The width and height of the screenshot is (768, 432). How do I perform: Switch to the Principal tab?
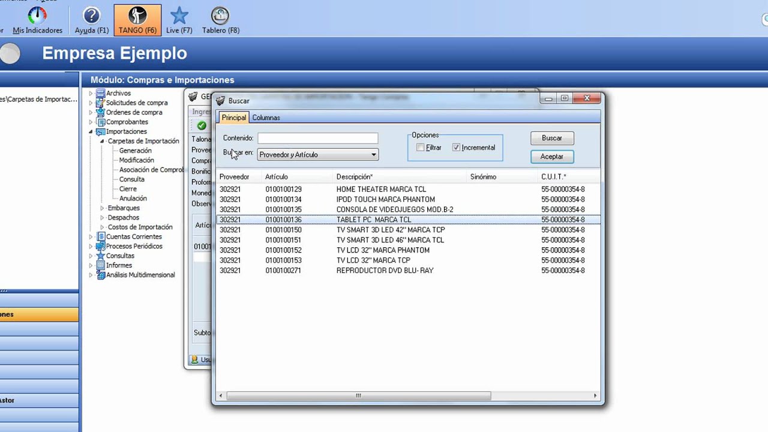tap(234, 118)
